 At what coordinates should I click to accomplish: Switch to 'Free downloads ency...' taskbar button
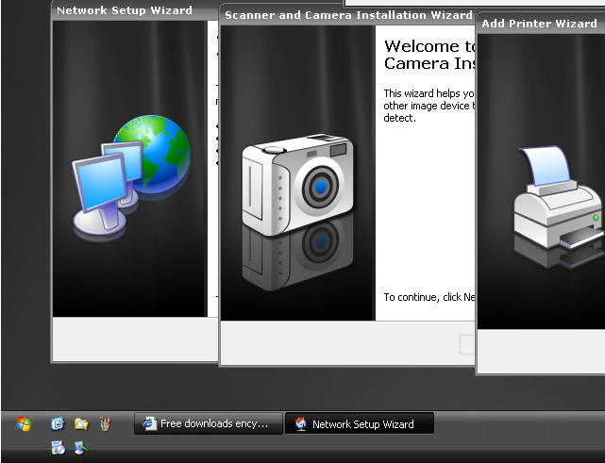(x=209, y=423)
